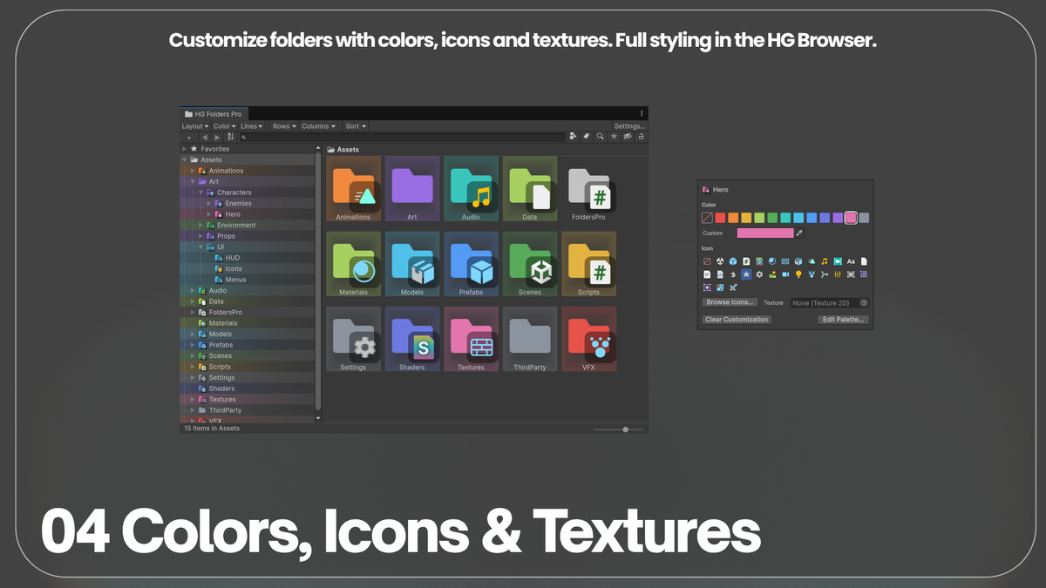Click the Texture None (Texture 2D) field
The image size is (1046, 588).
(x=830, y=303)
